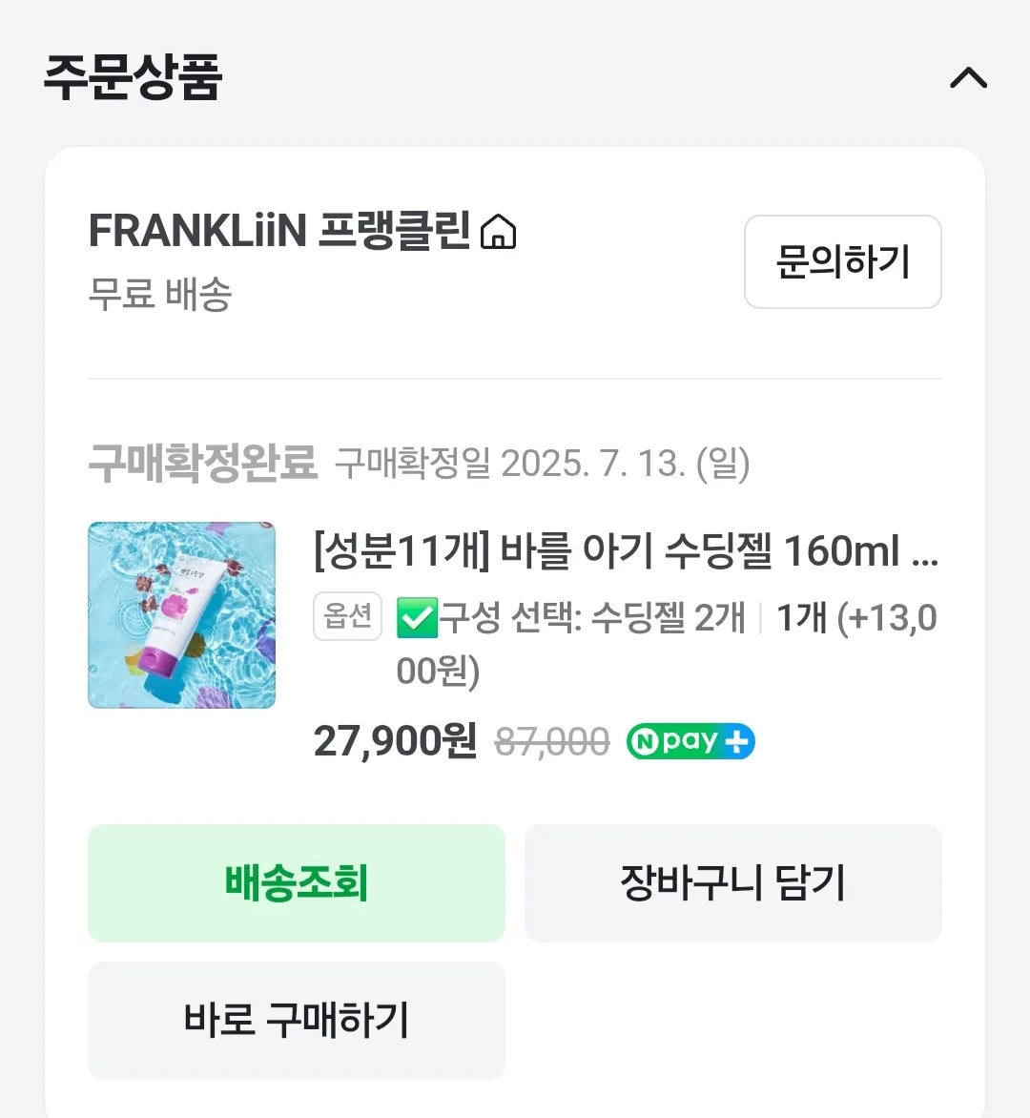Tap the 주문상품 section heading

click(x=133, y=77)
